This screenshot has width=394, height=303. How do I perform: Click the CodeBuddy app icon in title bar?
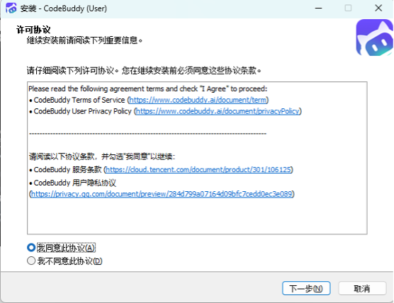(x=11, y=8)
